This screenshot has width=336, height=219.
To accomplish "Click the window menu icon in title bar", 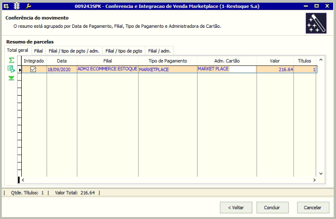I will pyautogui.click(x=6, y=7).
